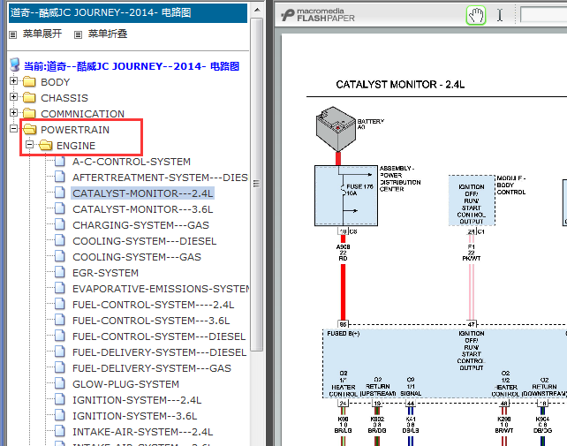Open AFTERTREATMENT-SYSTEM---DIESEL diagram

[160, 178]
